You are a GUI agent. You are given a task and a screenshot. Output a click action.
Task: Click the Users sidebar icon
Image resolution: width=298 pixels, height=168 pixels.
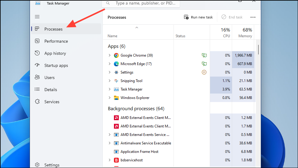coord(37,77)
